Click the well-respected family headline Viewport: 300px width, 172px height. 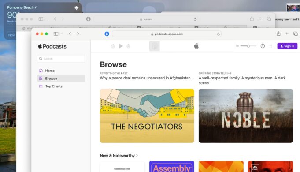pyautogui.click(x=242, y=80)
